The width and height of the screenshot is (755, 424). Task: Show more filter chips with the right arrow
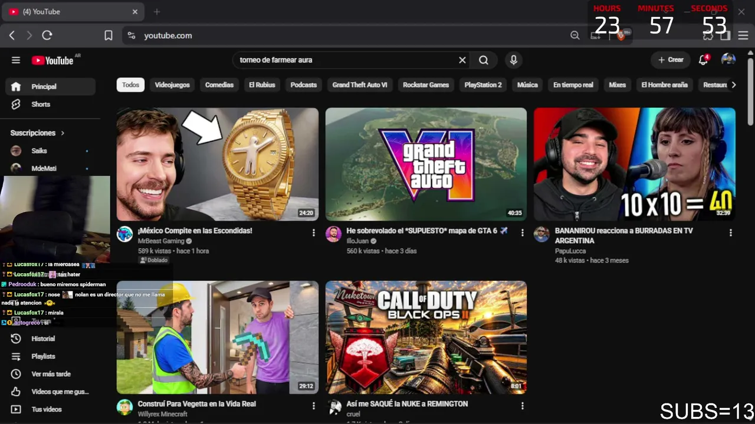click(x=733, y=85)
